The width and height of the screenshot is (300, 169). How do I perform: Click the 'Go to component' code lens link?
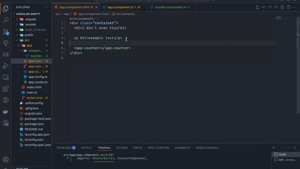[x=81, y=19]
